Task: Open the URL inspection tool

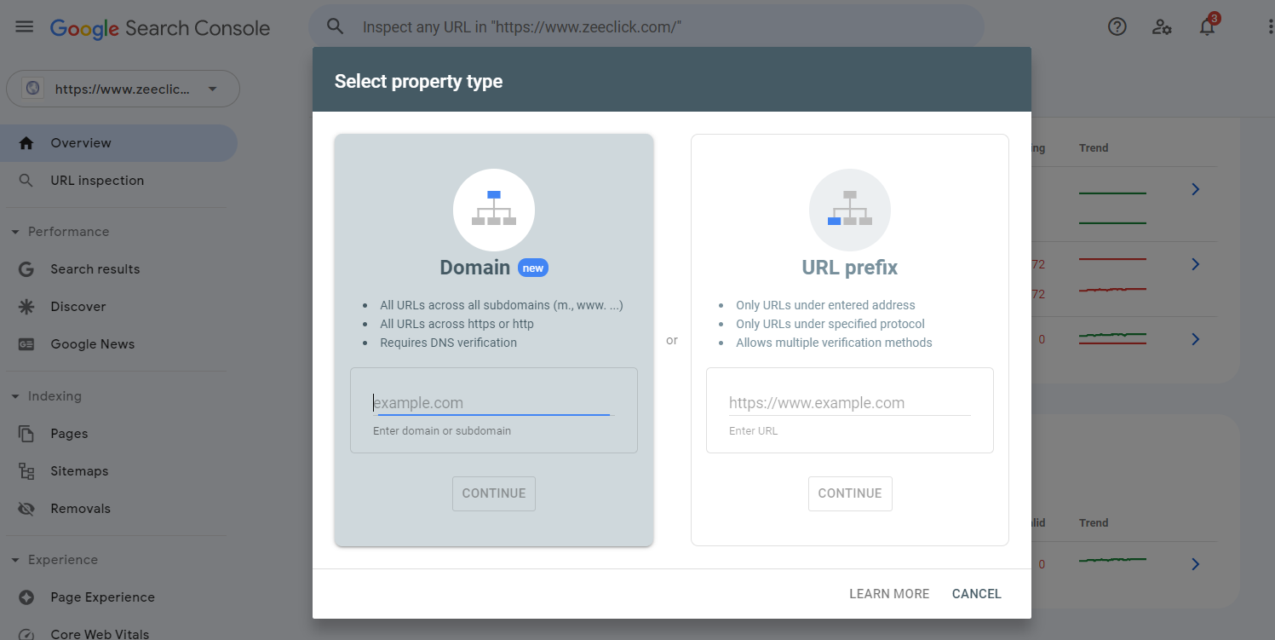Action: (95, 180)
